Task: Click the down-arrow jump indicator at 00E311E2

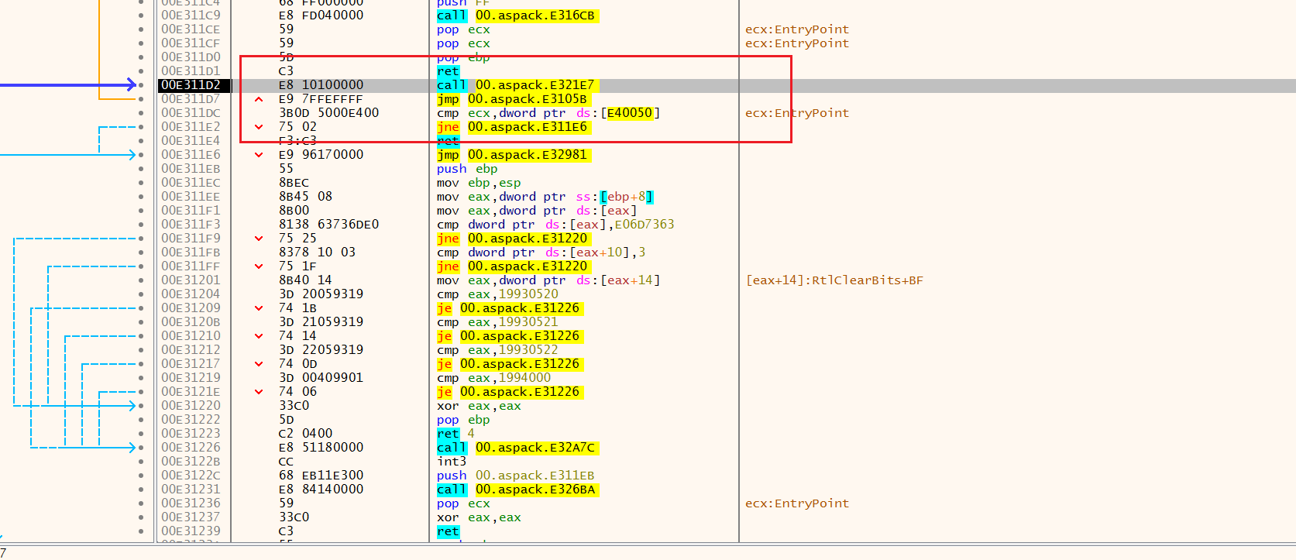Action: [x=259, y=127]
